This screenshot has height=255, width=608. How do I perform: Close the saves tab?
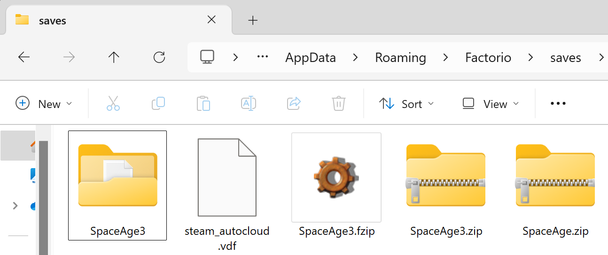(x=211, y=20)
